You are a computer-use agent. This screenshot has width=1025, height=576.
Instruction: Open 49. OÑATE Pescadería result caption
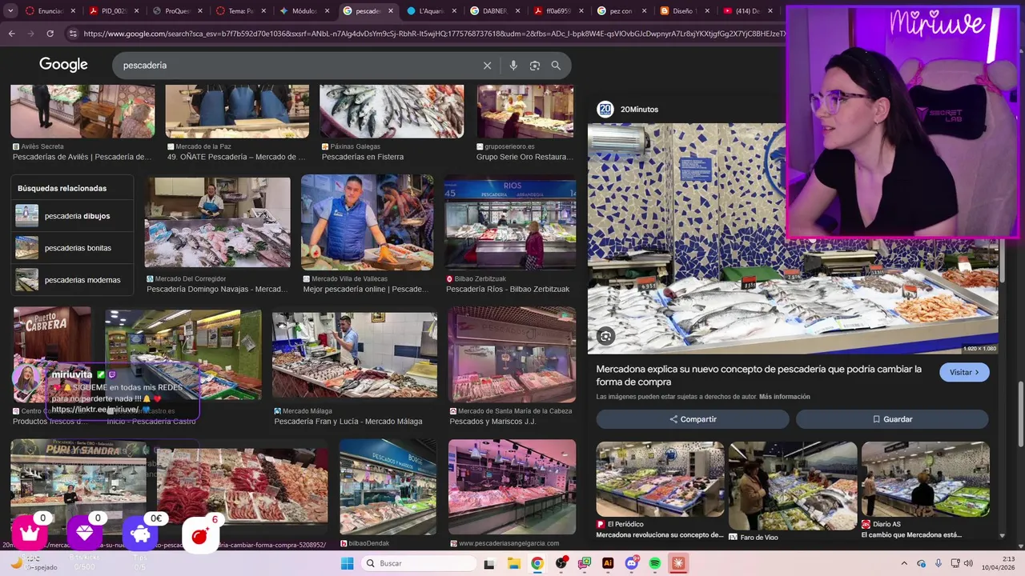pyautogui.click(x=236, y=157)
